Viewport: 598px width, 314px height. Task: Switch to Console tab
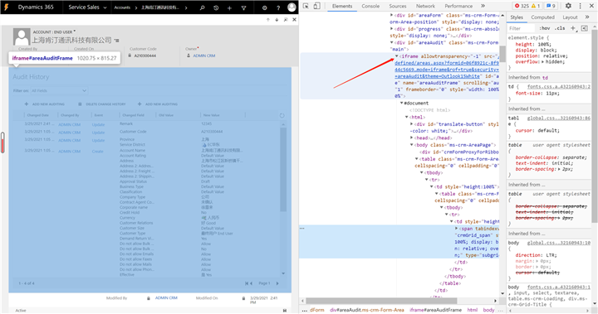click(370, 6)
